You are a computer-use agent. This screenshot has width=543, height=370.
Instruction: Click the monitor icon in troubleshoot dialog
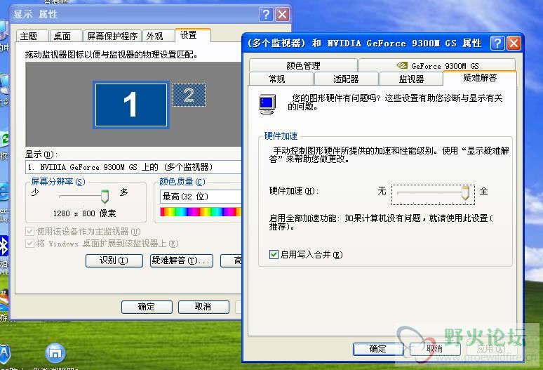pos(267,104)
